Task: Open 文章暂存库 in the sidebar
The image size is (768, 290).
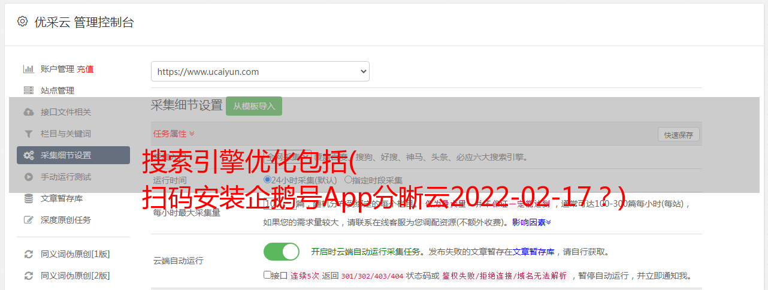Action: tap(62, 198)
